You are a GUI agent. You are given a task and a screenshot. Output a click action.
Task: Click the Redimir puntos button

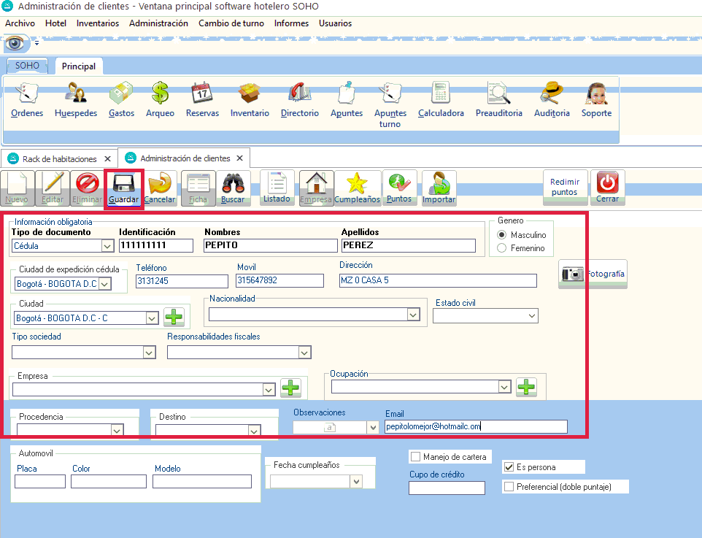pos(564,187)
